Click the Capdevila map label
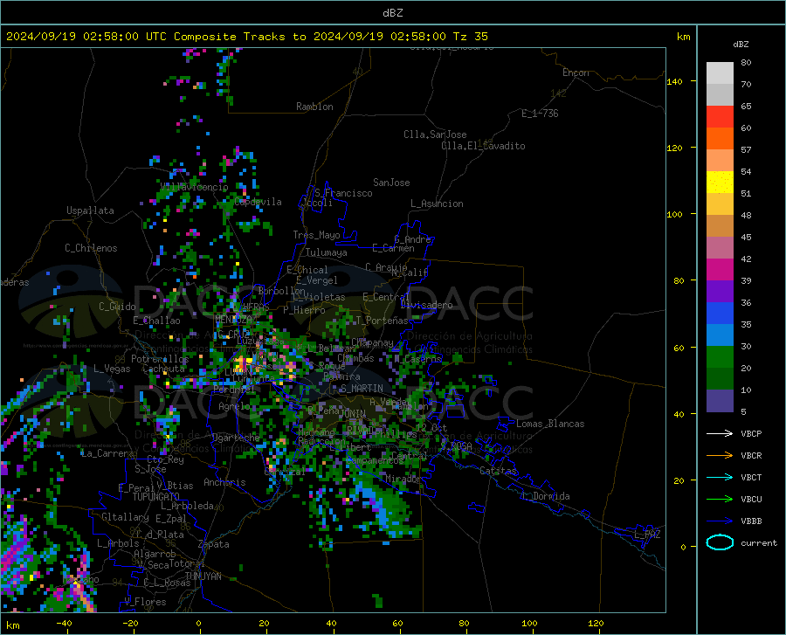This screenshot has height=635, width=786. tap(258, 202)
